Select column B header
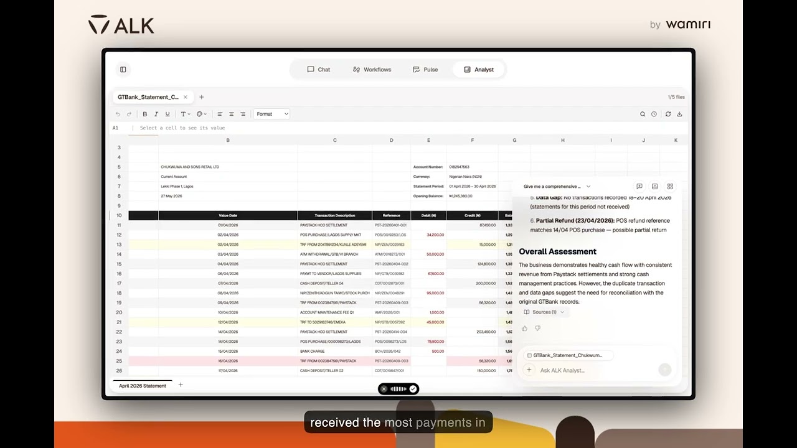The image size is (797, 448). (x=228, y=140)
